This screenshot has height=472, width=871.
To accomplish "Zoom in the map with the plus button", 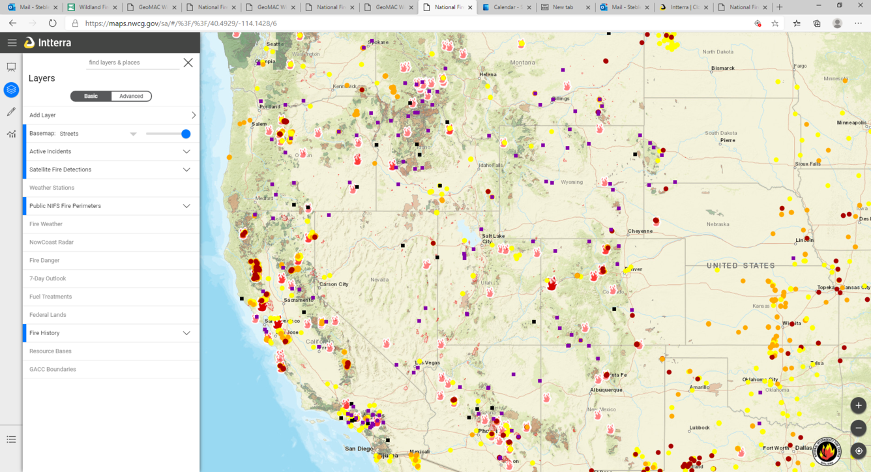I will point(859,405).
